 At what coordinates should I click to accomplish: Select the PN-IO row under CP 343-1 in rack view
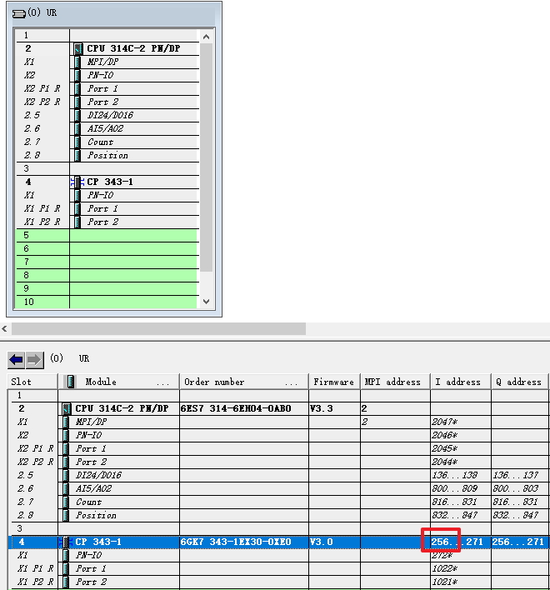107,195
